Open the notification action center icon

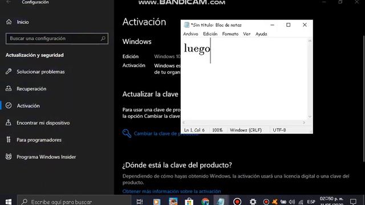pyautogui.click(x=353, y=202)
